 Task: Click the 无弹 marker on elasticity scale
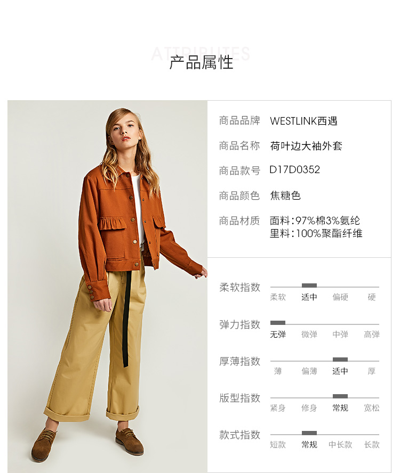(x=278, y=323)
